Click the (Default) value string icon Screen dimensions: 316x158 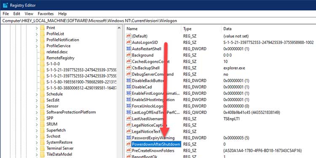(129, 36)
